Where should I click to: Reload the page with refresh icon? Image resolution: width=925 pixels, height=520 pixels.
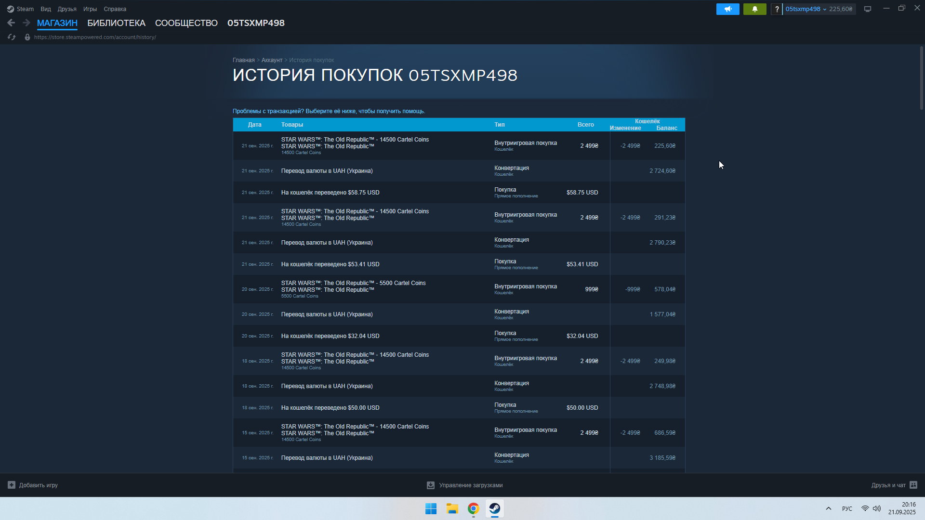12,37
